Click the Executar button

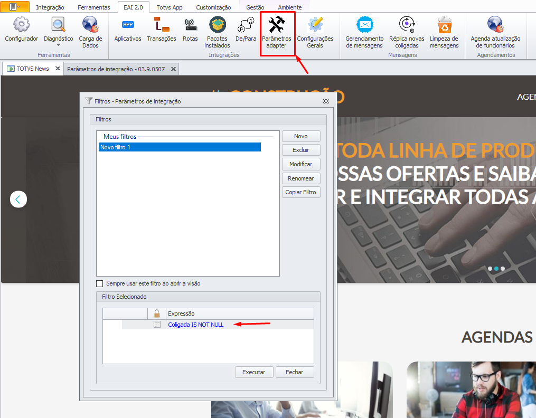click(x=254, y=372)
